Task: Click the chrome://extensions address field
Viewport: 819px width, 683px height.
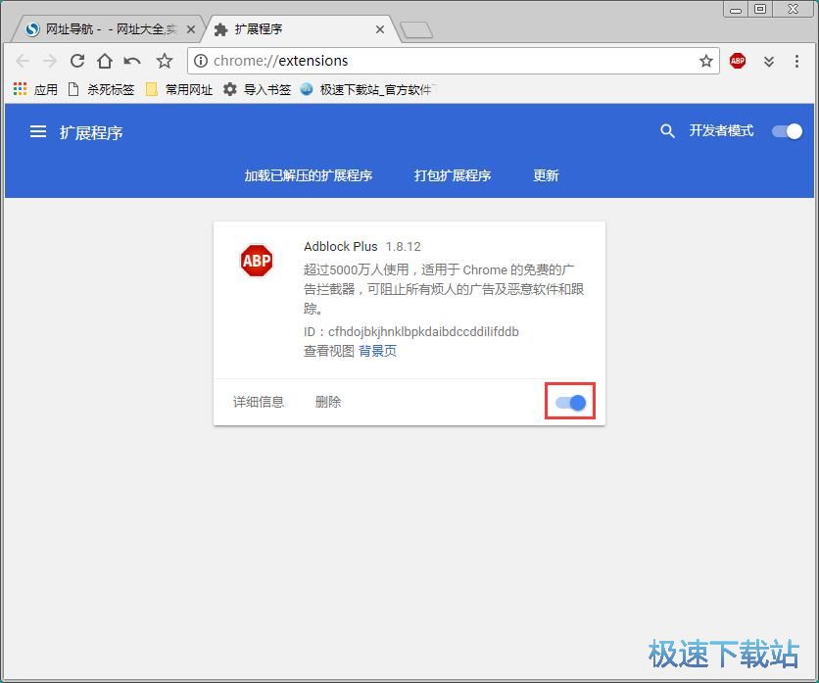Action: (x=452, y=61)
